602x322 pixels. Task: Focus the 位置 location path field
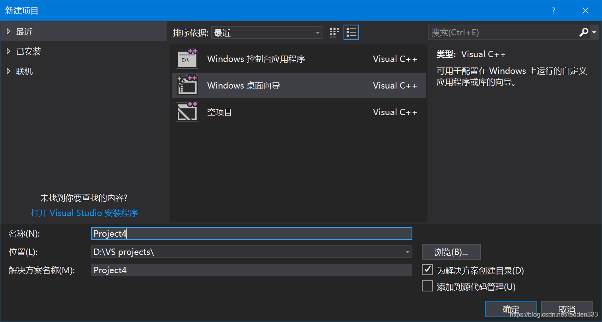pyautogui.click(x=251, y=252)
